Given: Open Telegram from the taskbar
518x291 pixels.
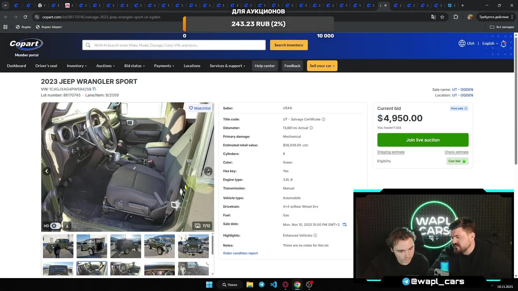Looking at the screenshot, I should point(261,285).
